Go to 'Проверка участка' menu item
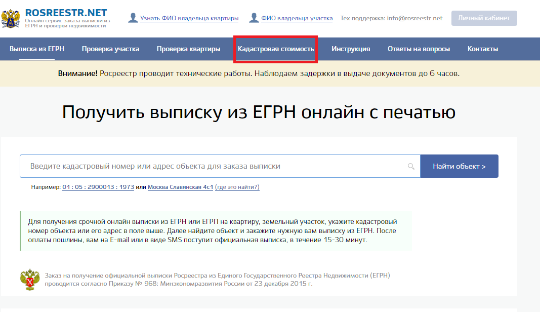540x312 pixels. click(x=110, y=49)
